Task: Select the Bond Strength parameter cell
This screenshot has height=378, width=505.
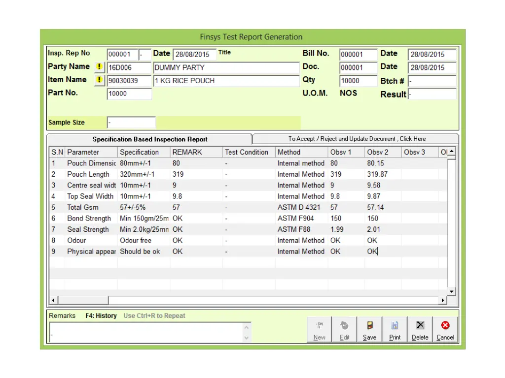Action: 91,218
